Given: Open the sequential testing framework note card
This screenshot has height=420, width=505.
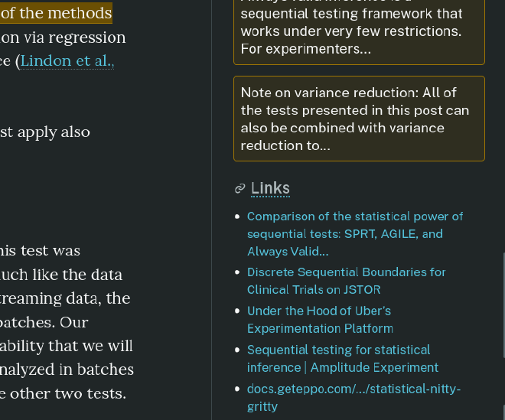Looking at the screenshot, I should 359,31.
